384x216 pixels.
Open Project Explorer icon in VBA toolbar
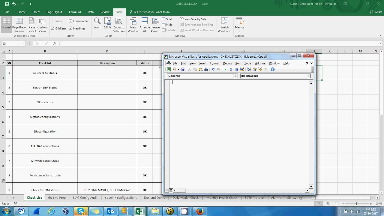249,69
